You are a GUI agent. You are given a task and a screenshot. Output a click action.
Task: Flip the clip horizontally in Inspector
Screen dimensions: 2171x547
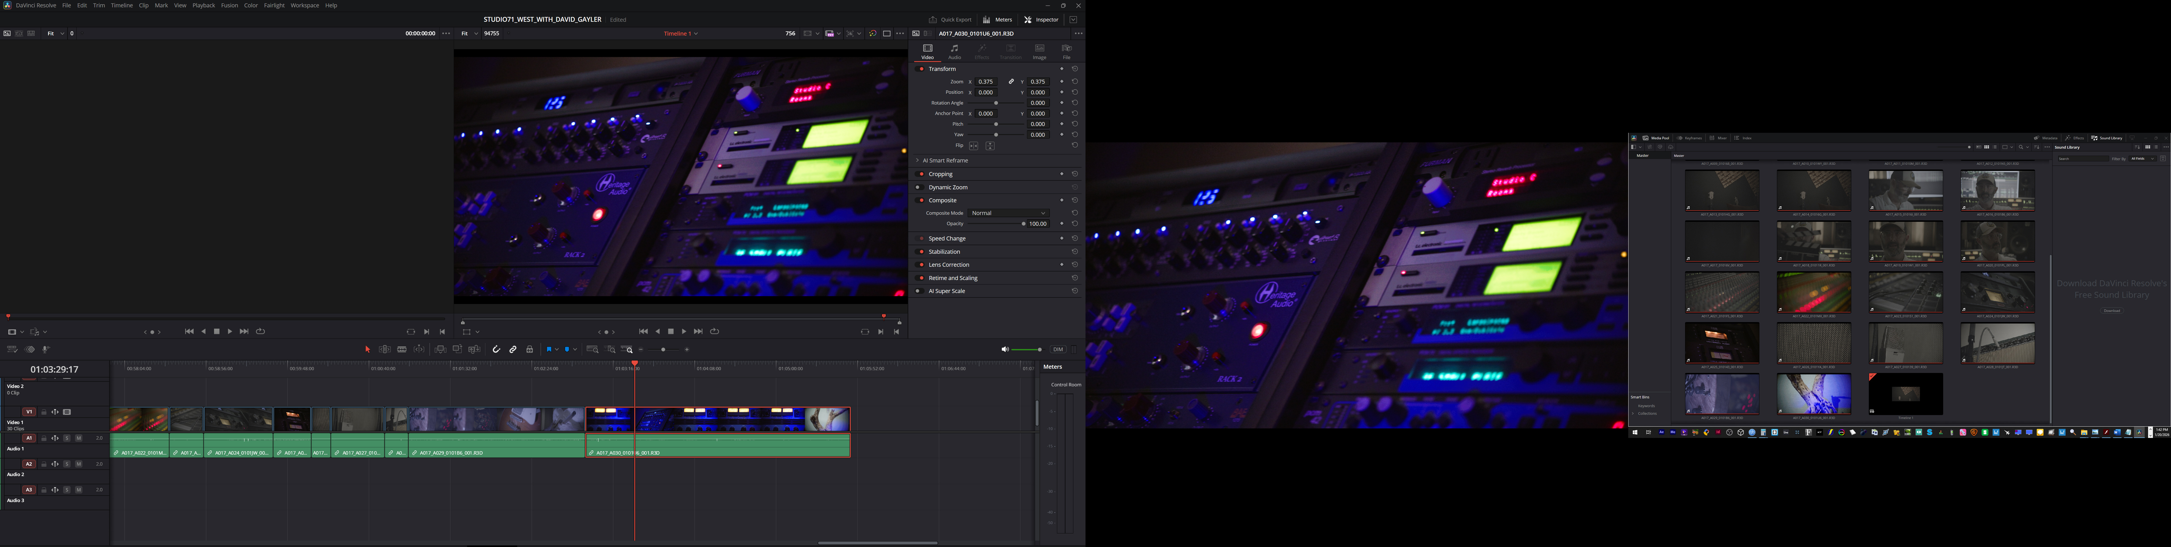click(x=973, y=146)
